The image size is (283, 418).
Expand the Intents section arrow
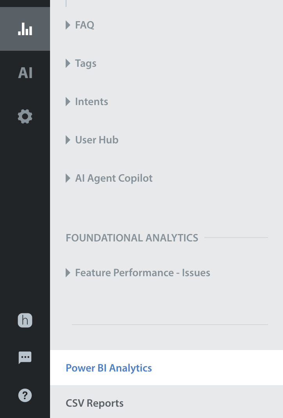[68, 102]
